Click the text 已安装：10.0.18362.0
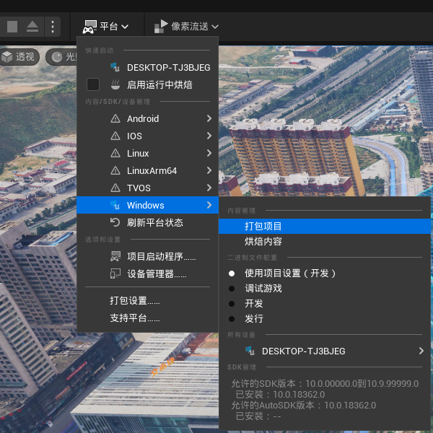Image resolution: width=433 pixels, height=433 pixels. 280,394
